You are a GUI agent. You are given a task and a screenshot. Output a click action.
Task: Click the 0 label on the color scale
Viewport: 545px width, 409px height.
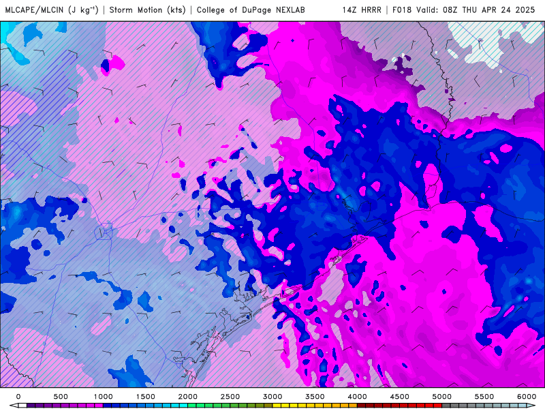[18, 397]
